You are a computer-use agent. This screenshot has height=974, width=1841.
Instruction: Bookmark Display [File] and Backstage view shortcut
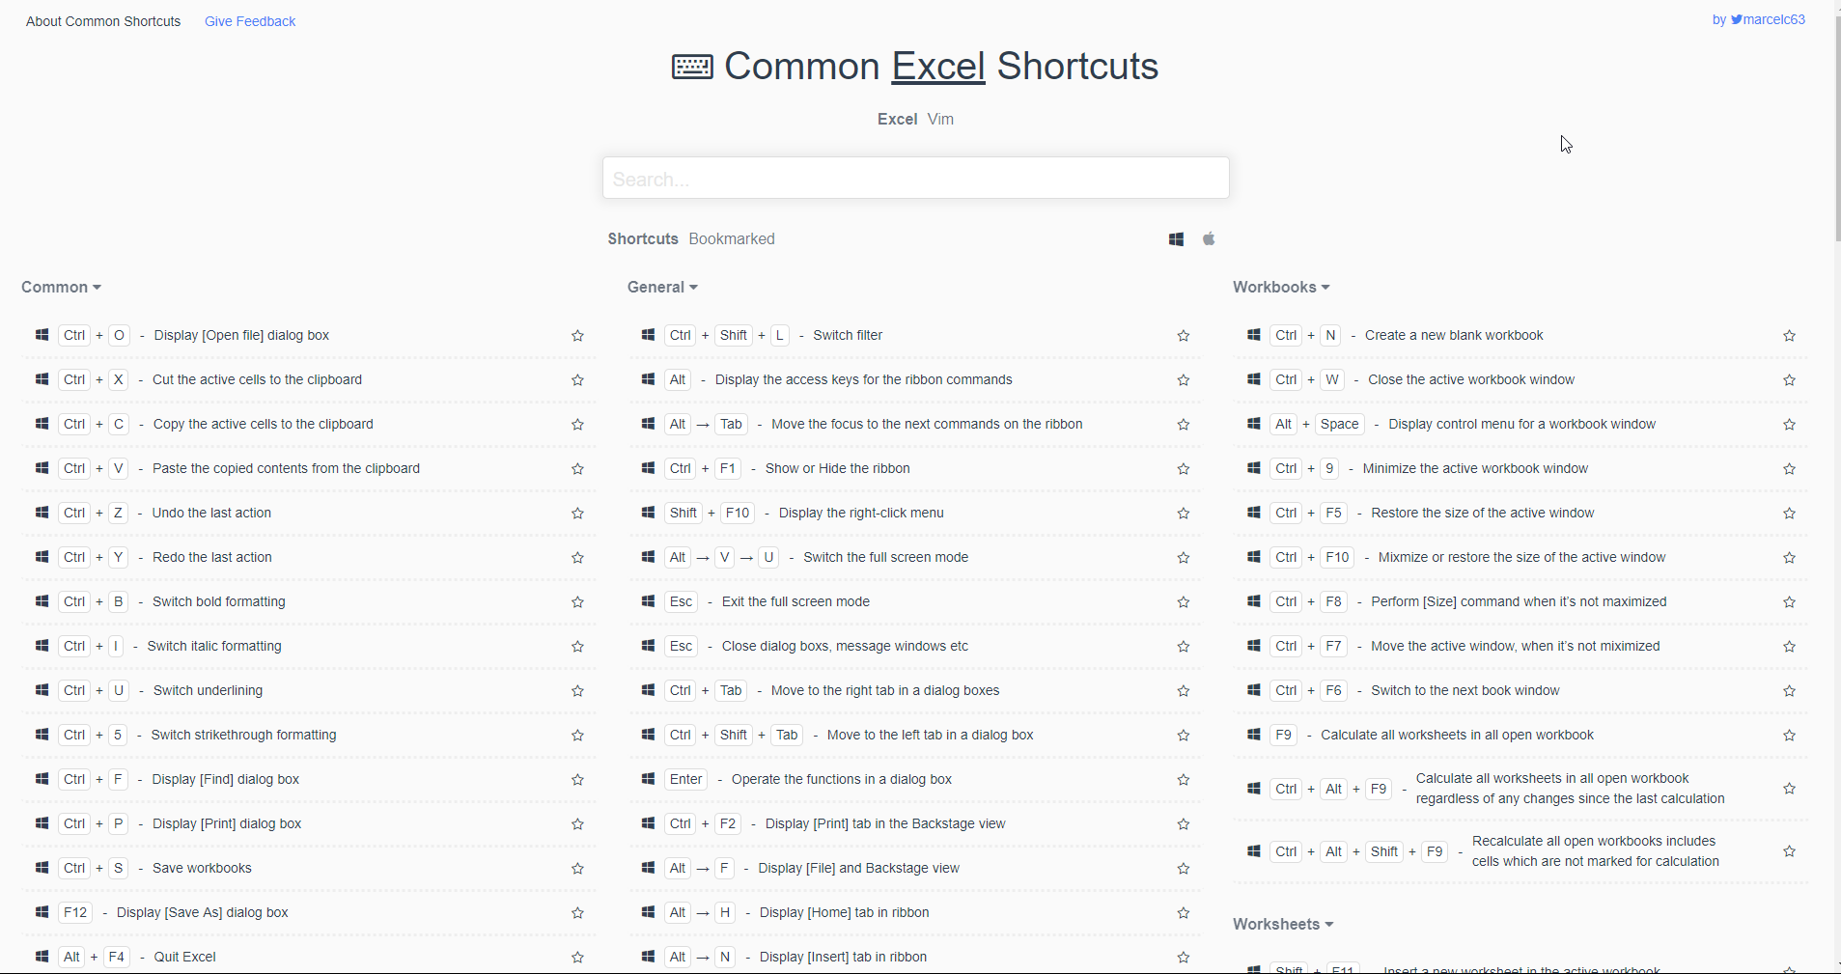coord(1184,869)
